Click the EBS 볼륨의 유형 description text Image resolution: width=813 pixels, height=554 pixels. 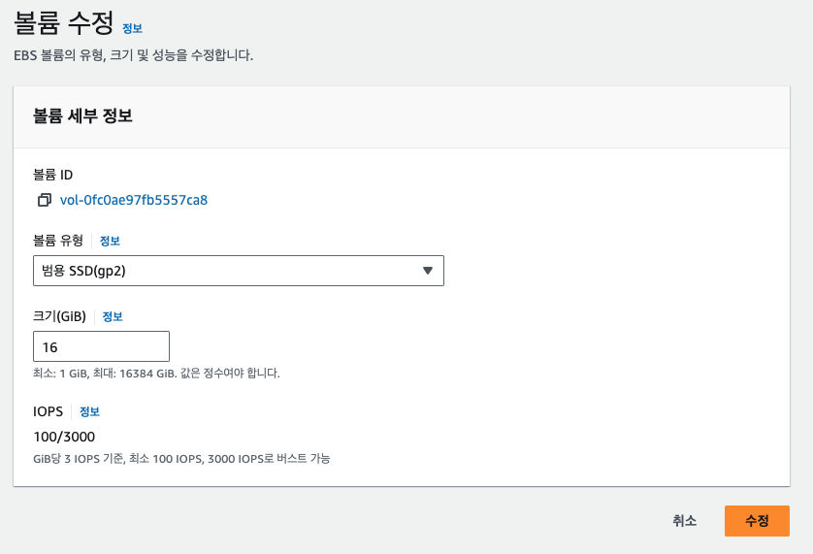133,55
